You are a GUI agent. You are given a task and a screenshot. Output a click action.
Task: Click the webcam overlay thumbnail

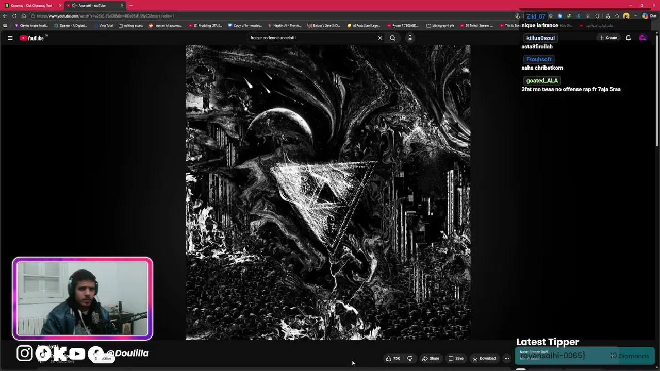[x=82, y=298]
